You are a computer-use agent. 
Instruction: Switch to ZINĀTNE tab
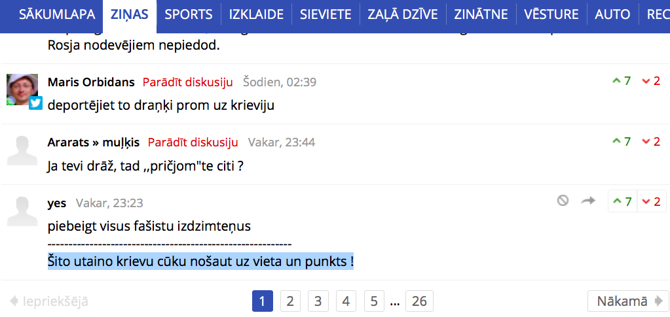pyautogui.click(x=481, y=14)
